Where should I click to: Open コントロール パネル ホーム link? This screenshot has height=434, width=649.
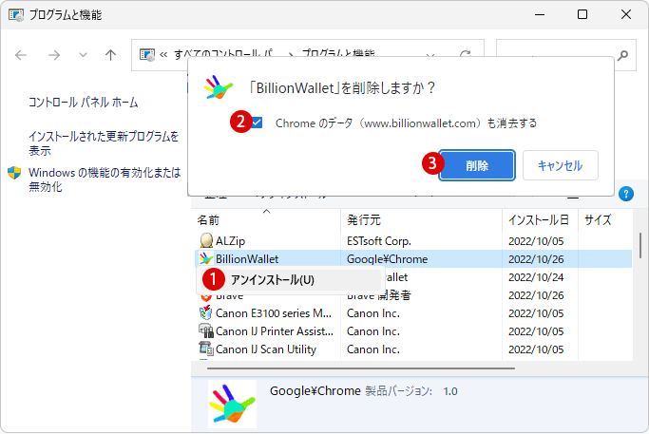point(84,103)
